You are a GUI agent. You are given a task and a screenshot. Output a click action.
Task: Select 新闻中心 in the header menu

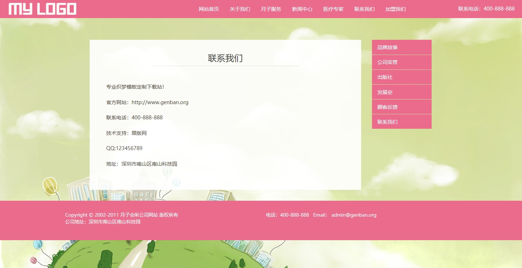pyautogui.click(x=302, y=9)
